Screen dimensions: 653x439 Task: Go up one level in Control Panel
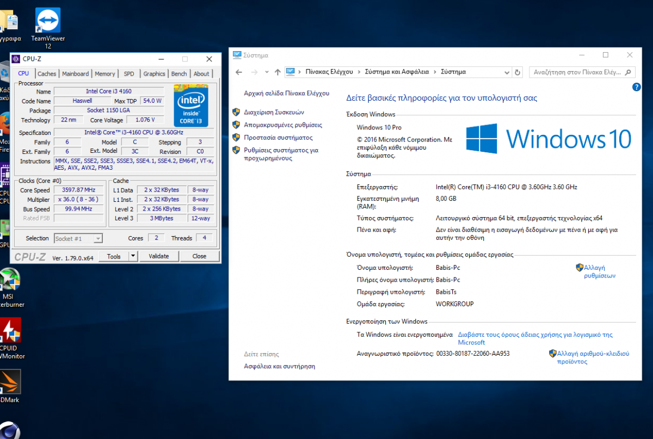pos(278,72)
